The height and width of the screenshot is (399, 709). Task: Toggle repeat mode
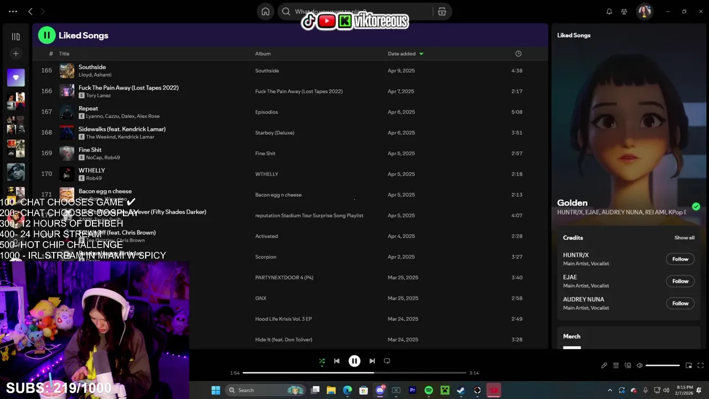click(x=387, y=361)
